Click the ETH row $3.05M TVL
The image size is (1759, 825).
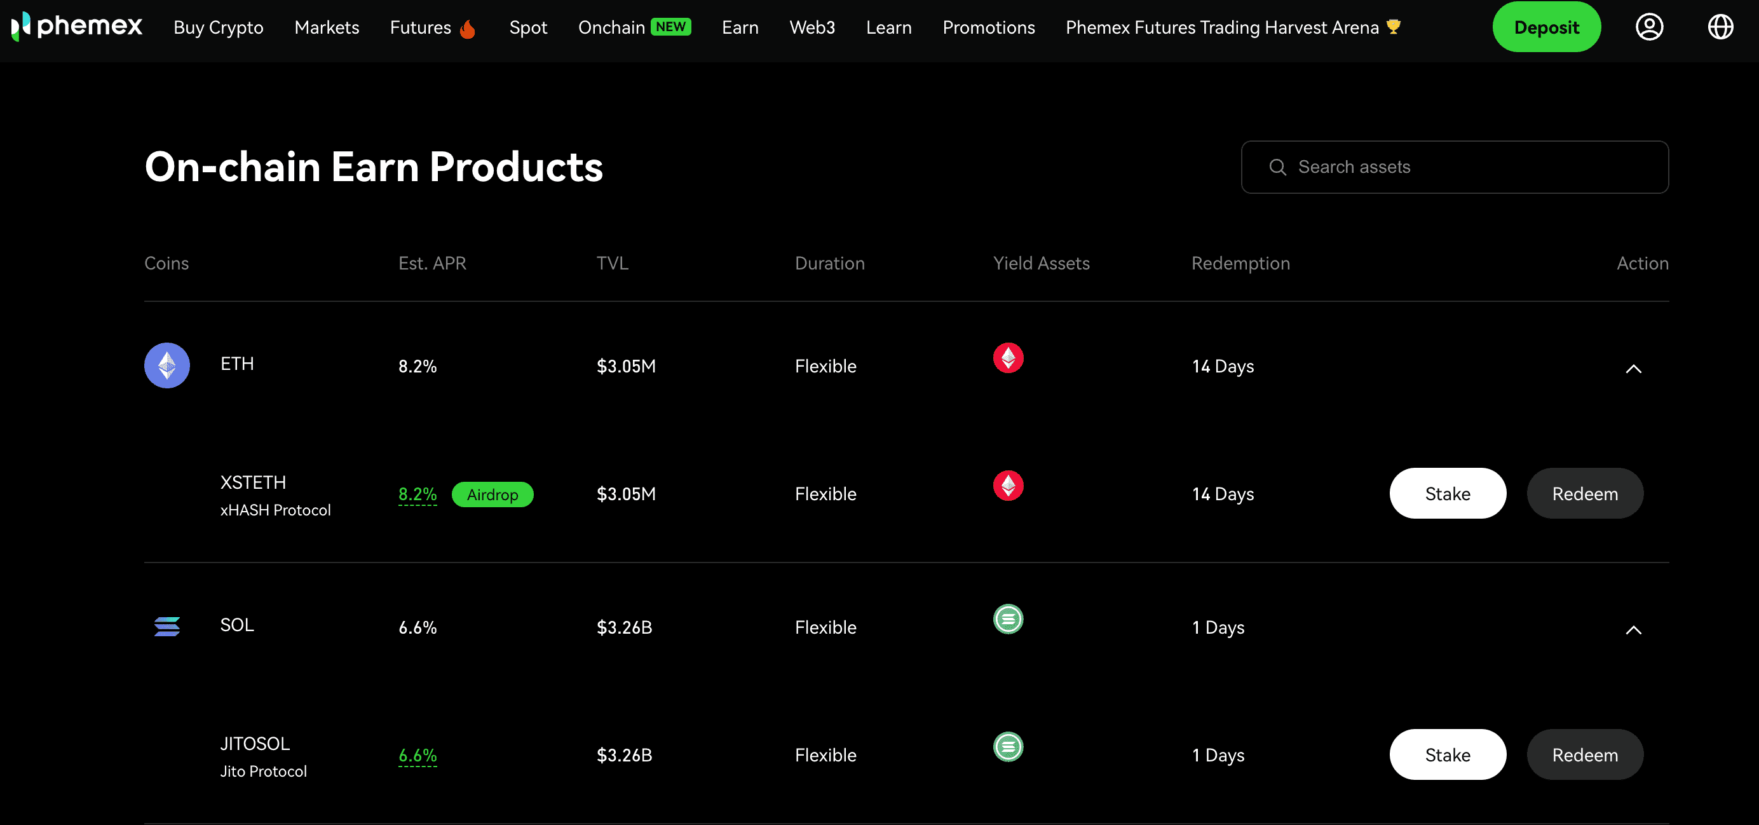(x=626, y=366)
